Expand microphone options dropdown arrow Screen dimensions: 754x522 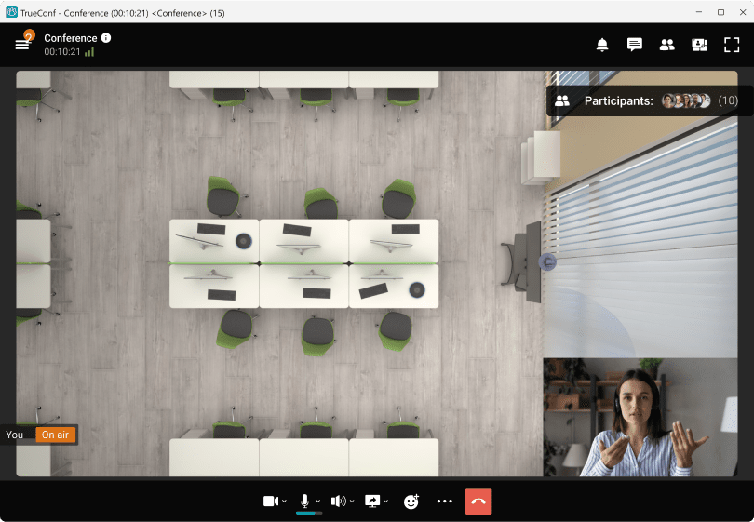(317, 502)
